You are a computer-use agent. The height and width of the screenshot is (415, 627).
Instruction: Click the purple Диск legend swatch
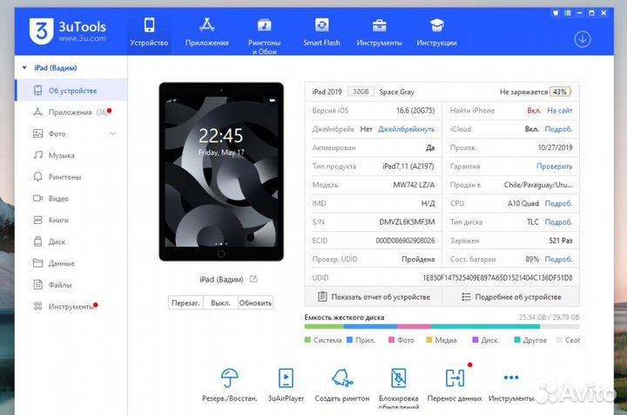tap(475, 340)
